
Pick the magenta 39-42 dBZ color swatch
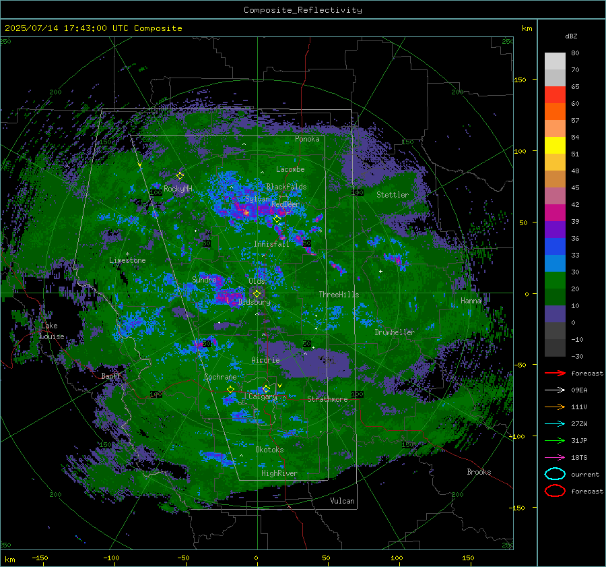pyautogui.click(x=555, y=213)
